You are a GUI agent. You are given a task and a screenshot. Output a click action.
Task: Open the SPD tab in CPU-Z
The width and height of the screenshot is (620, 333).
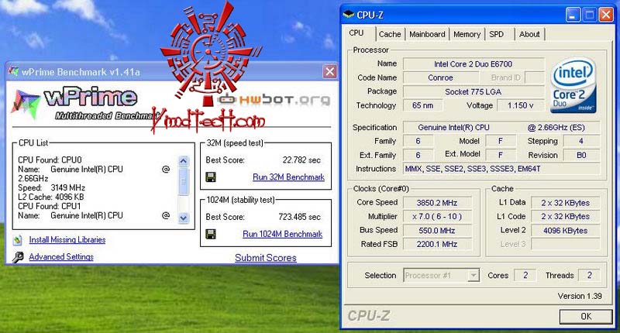497,34
